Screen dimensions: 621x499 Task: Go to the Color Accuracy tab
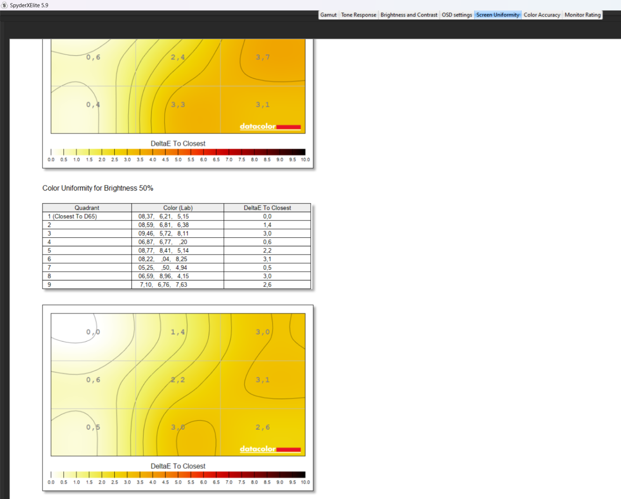point(542,15)
